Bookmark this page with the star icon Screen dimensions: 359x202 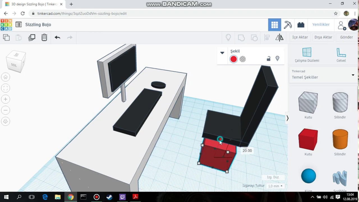(x=336, y=13)
